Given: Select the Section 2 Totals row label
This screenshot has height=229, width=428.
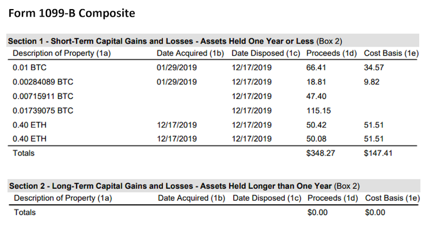Looking at the screenshot, I should tap(24, 212).
